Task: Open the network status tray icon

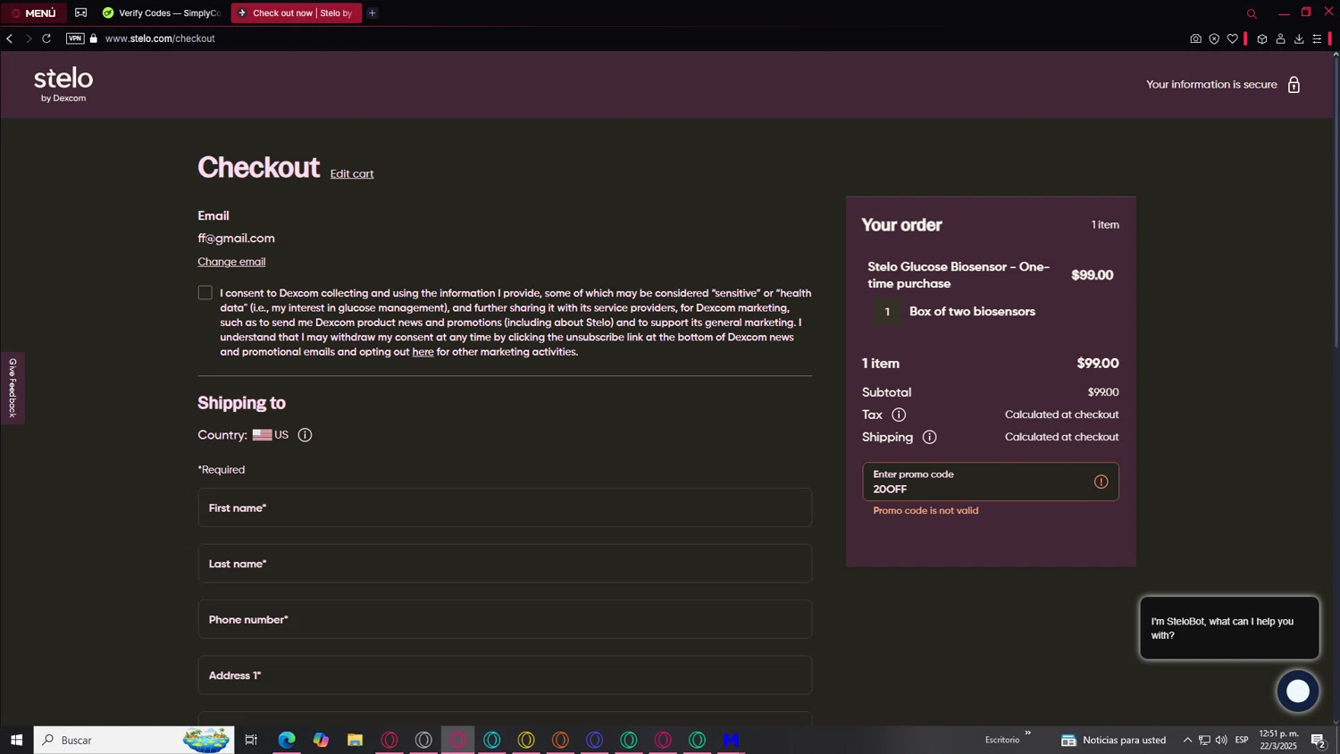Action: 1204,740
